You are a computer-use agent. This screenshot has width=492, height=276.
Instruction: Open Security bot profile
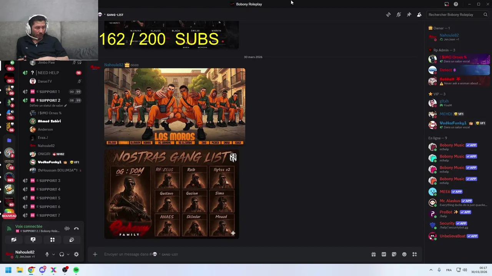(x=458, y=225)
